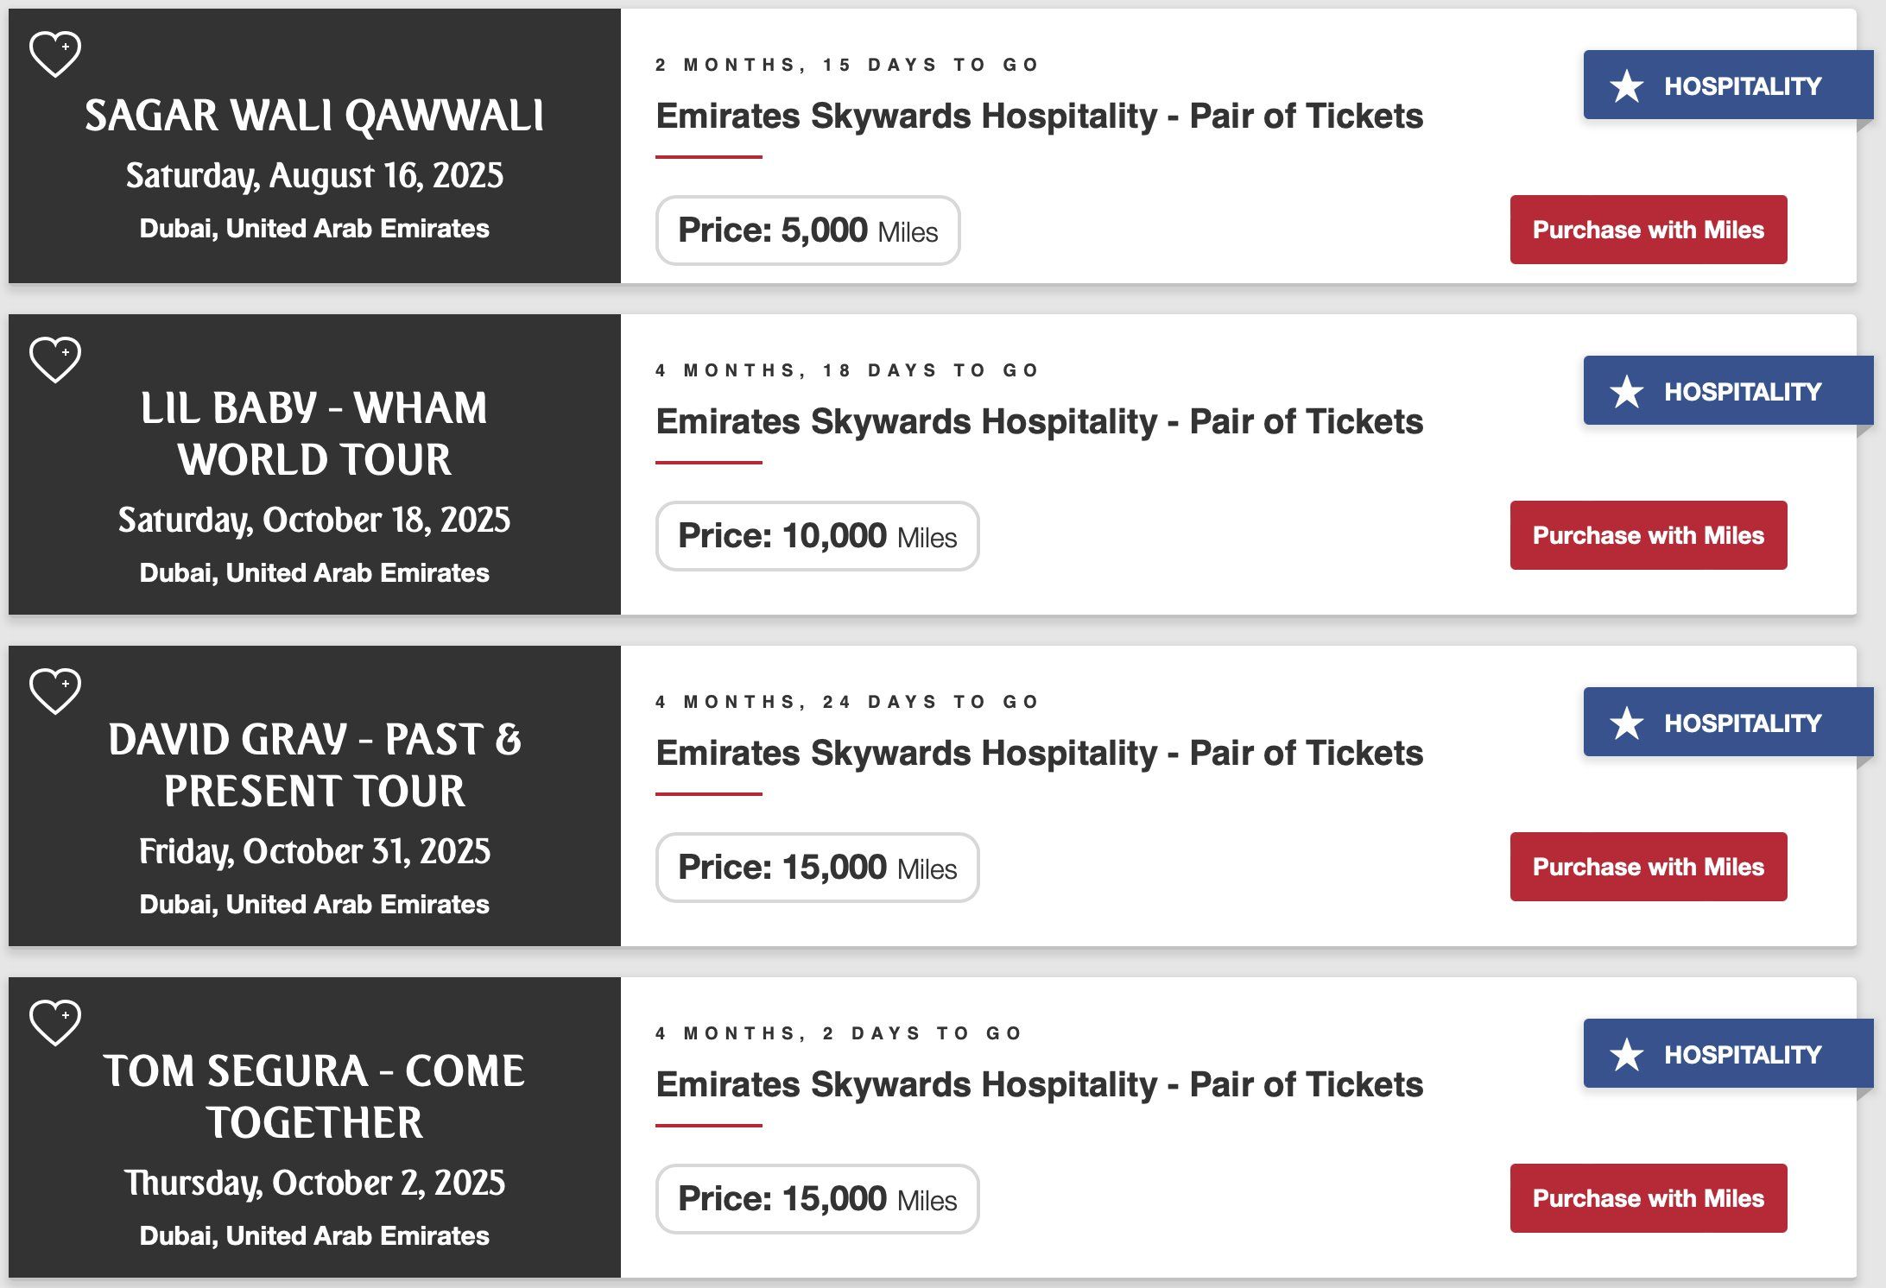The width and height of the screenshot is (1886, 1288).
Task: Click the 10,000 Miles price box
Action: pos(817,536)
